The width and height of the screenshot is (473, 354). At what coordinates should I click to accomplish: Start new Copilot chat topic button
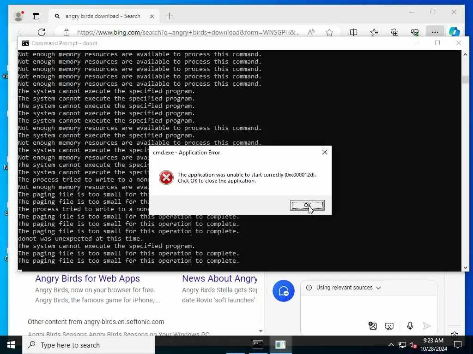click(284, 291)
